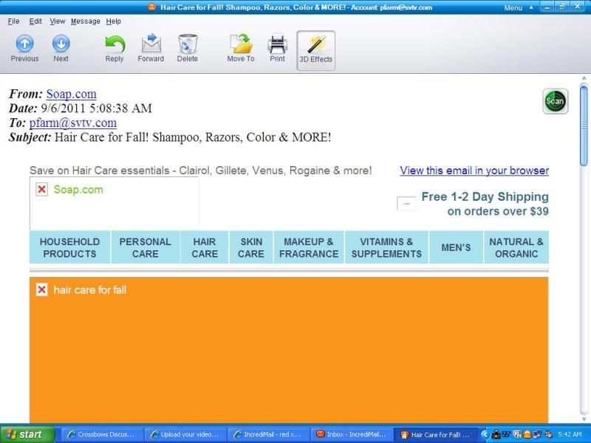Click the vertical scrollbar thumb

click(x=584, y=126)
